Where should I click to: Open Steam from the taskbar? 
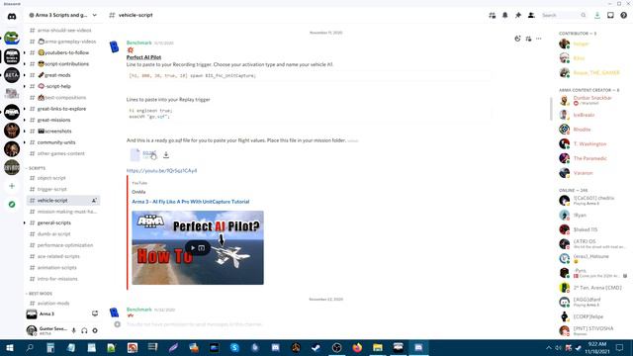[316, 347]
